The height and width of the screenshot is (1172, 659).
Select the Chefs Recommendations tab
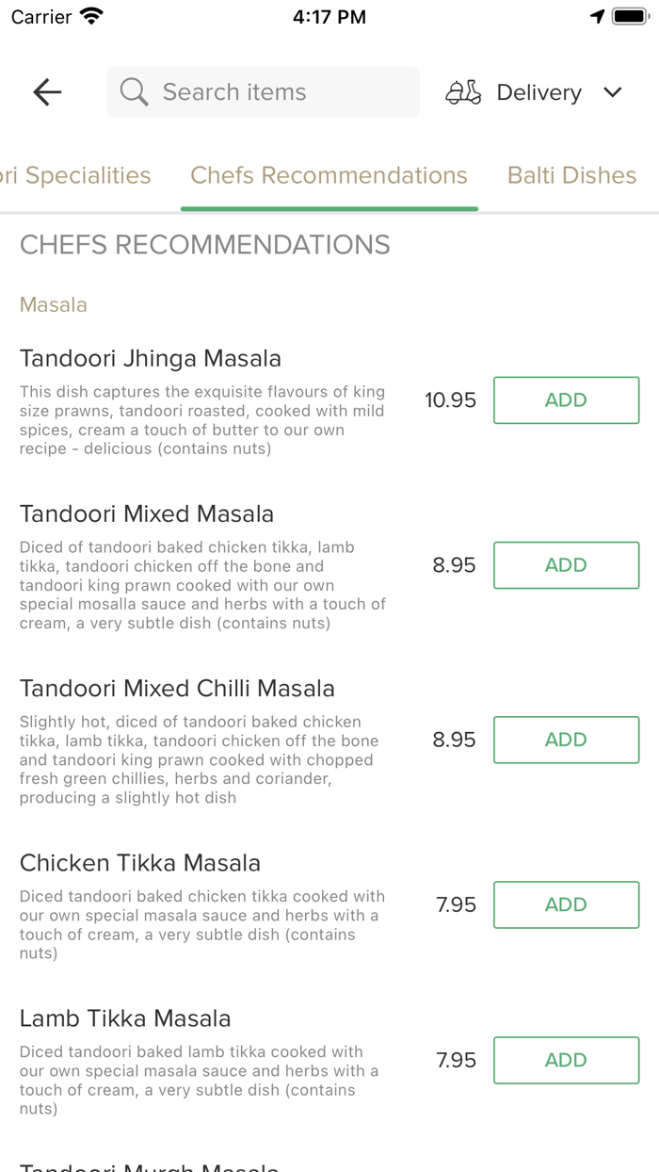(329, 175)
